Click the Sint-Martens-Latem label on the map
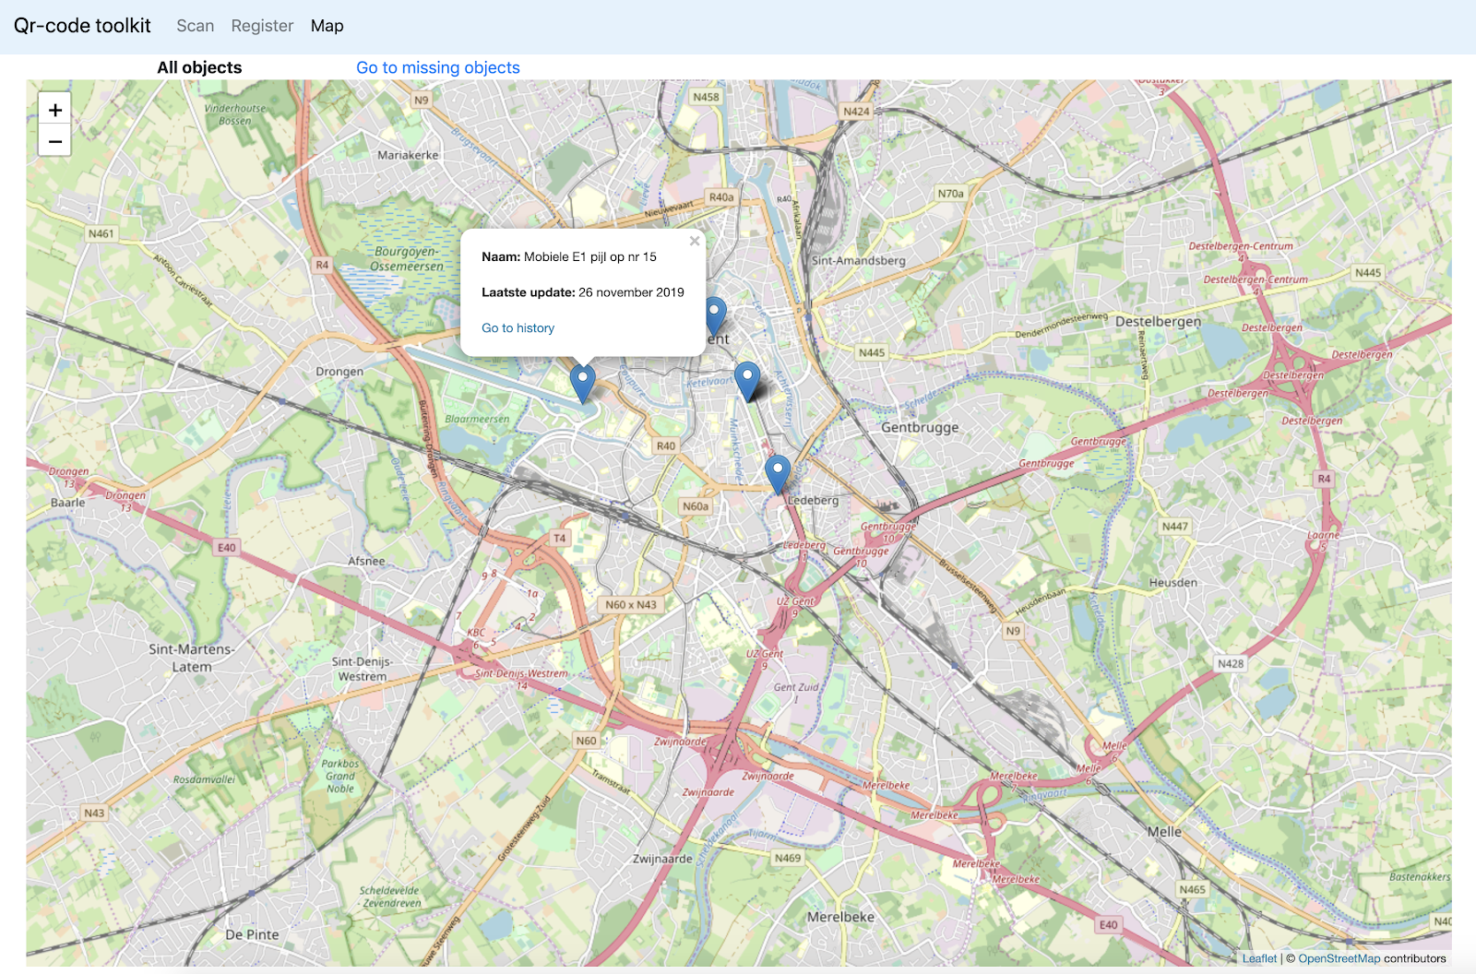Image resolution: width=1476 pixels, height=974 pixels. click(192, 658)
